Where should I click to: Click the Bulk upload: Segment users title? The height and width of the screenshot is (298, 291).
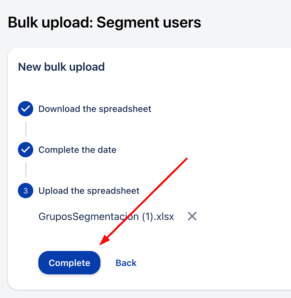[x=104, y=23]
